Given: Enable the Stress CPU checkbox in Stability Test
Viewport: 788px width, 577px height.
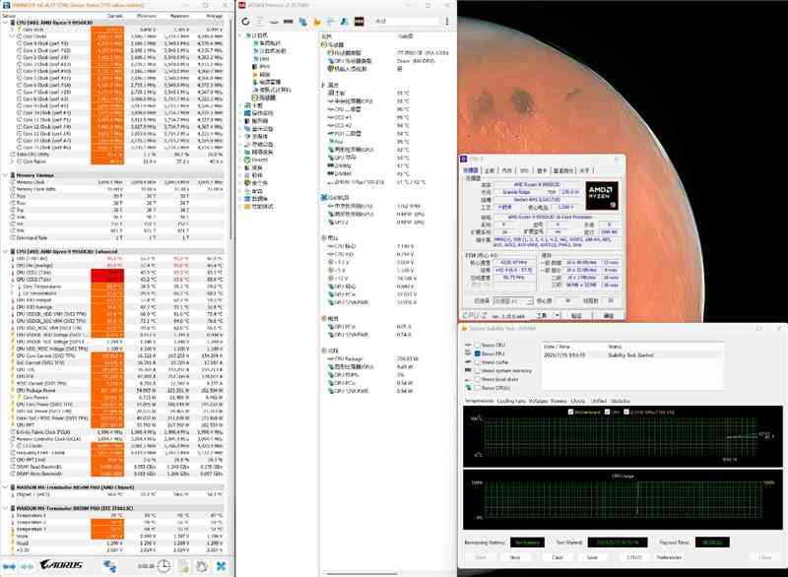Looking at the screenshot, I should click(x=476, y=343).
